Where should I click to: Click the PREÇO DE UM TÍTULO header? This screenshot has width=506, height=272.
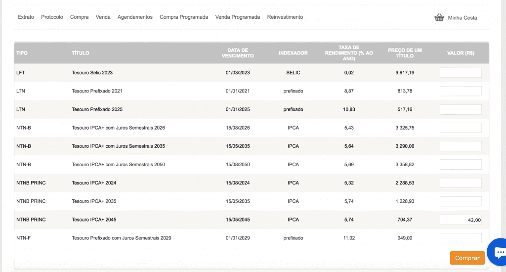point(405,53)
